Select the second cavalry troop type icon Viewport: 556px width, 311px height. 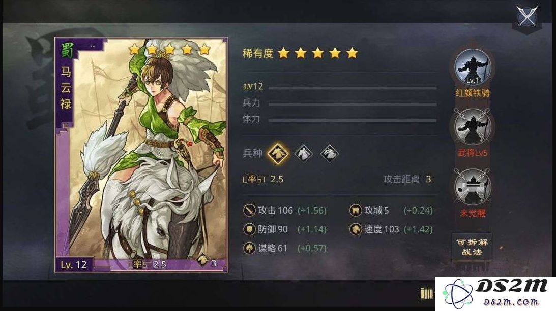click(x=304, y=154)
